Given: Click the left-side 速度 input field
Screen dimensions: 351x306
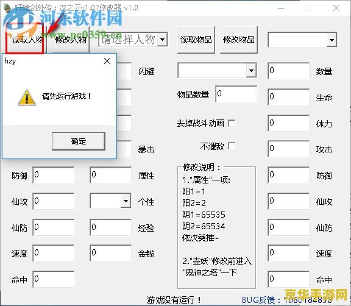Looking at the screenshot, I should pyautogui.click(x=53, y=253).
